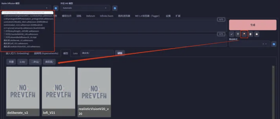Filter models by 2.5D/ folder
Viewport: 280px width, 119px height.
(22, 62)
